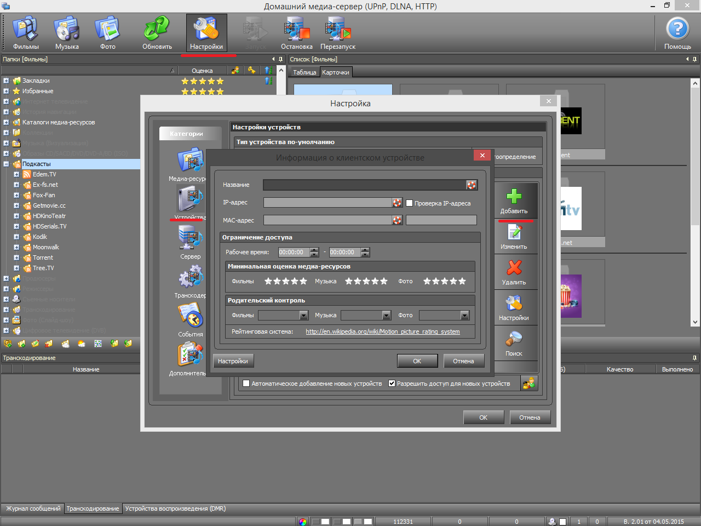The height and width of the screenshot is (526, 701).
Task: Click the Название input field
Action: pos(364,185)
